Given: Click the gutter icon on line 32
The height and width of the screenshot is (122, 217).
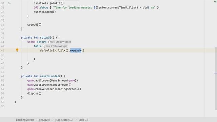Looking at the screenshot, I should tap(9, 3).
